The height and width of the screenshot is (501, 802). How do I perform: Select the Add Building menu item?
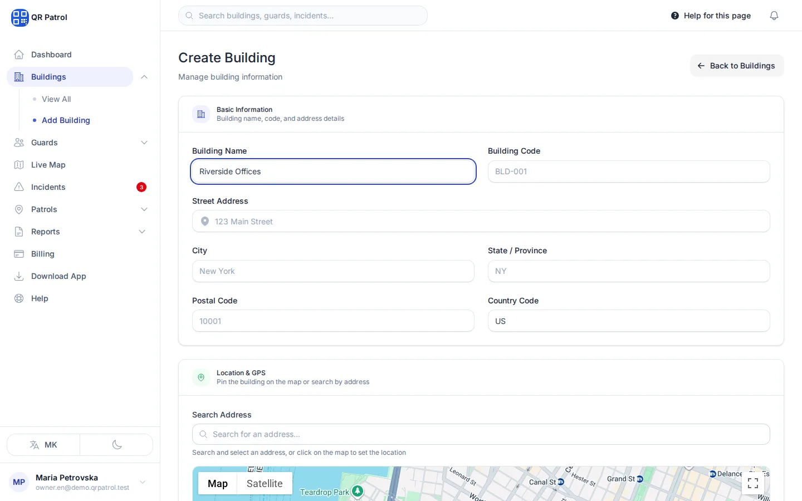[66, 120]
